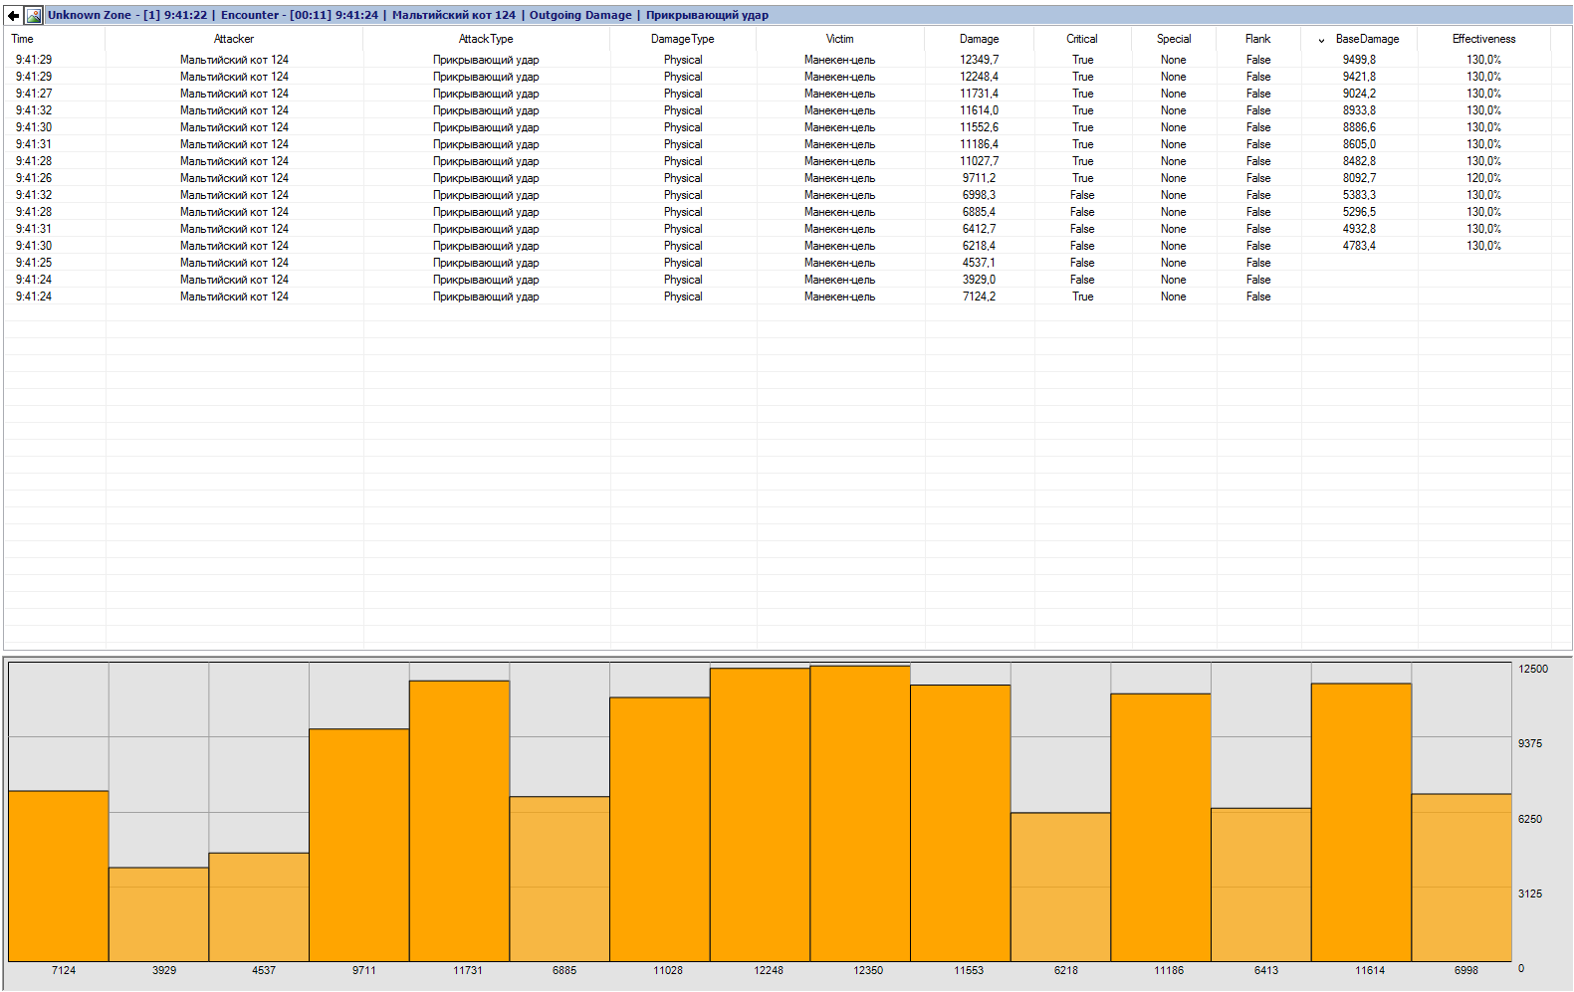This screenshot has height=992, width=1574.
Task: Select the damage cell 3929,0
Action: pyautogui.click(x=979, y=280)
